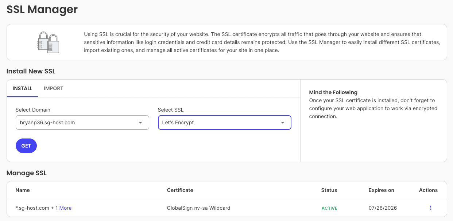453x221 pixels.
Task: Click the Name column header
Action: pos(23,190)
